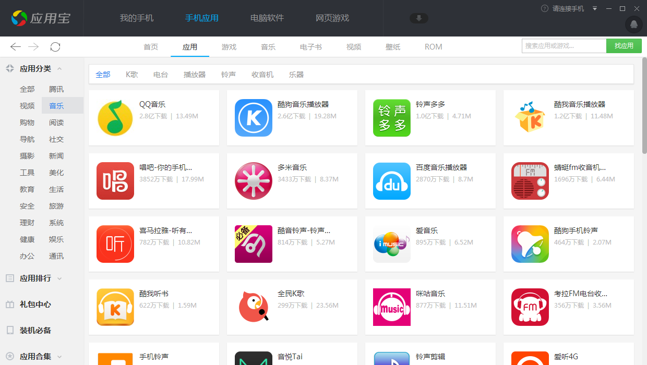
Task: Open the download manager arrow icon
Action: tap(419, 18)
